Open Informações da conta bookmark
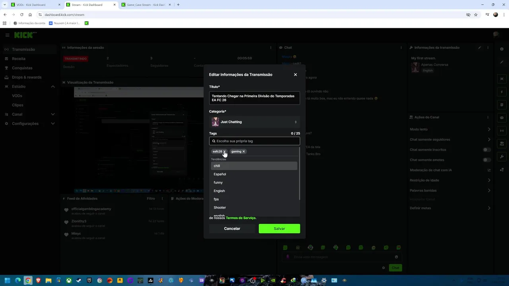Image resolution: width=509 pixels, height=286 pixels. click(x=29, y=23)
